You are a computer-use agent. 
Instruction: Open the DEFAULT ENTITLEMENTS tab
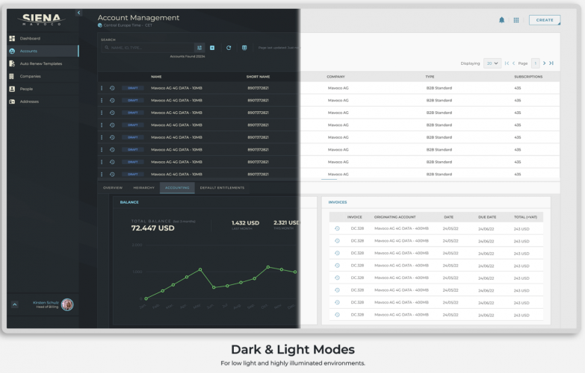coord(223,188)
